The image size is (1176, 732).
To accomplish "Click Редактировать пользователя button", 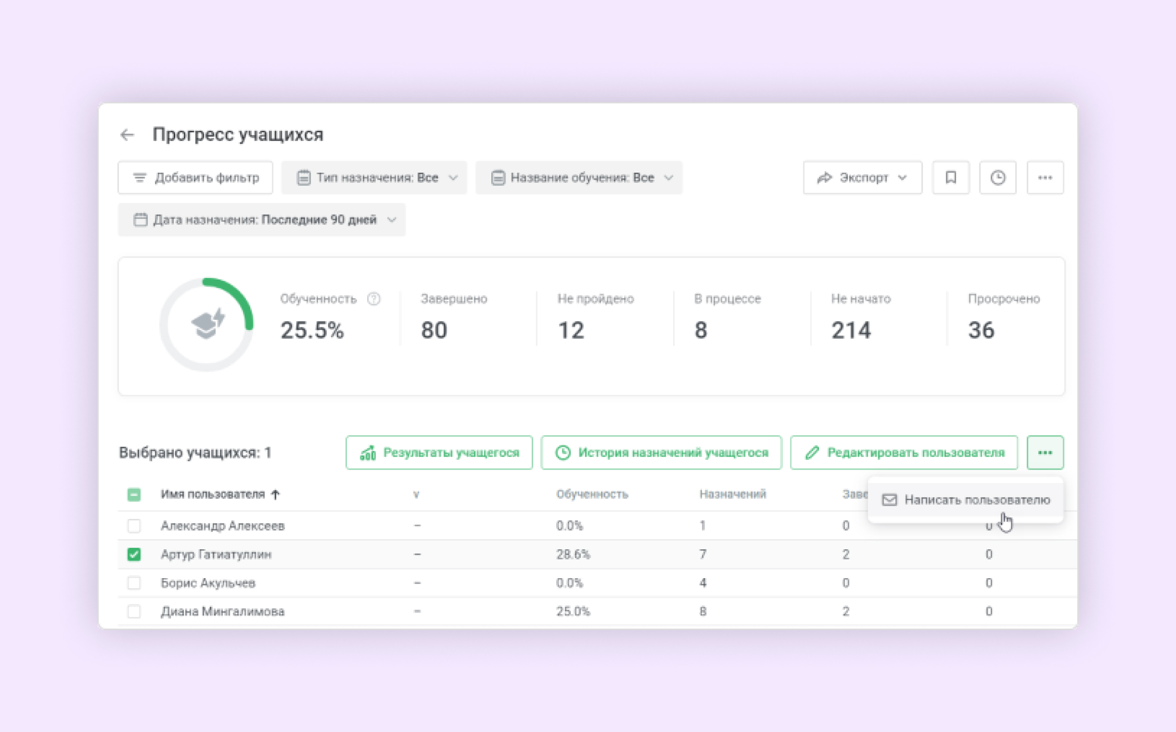I will coord(904,453).
